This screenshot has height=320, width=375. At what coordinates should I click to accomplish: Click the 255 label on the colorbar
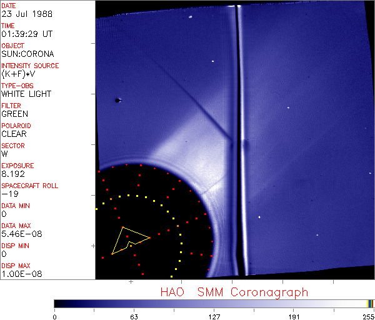coord(368,316)
